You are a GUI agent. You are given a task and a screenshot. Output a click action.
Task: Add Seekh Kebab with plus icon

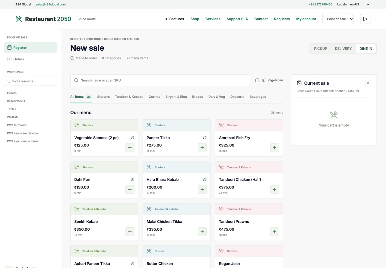point(130,232)
